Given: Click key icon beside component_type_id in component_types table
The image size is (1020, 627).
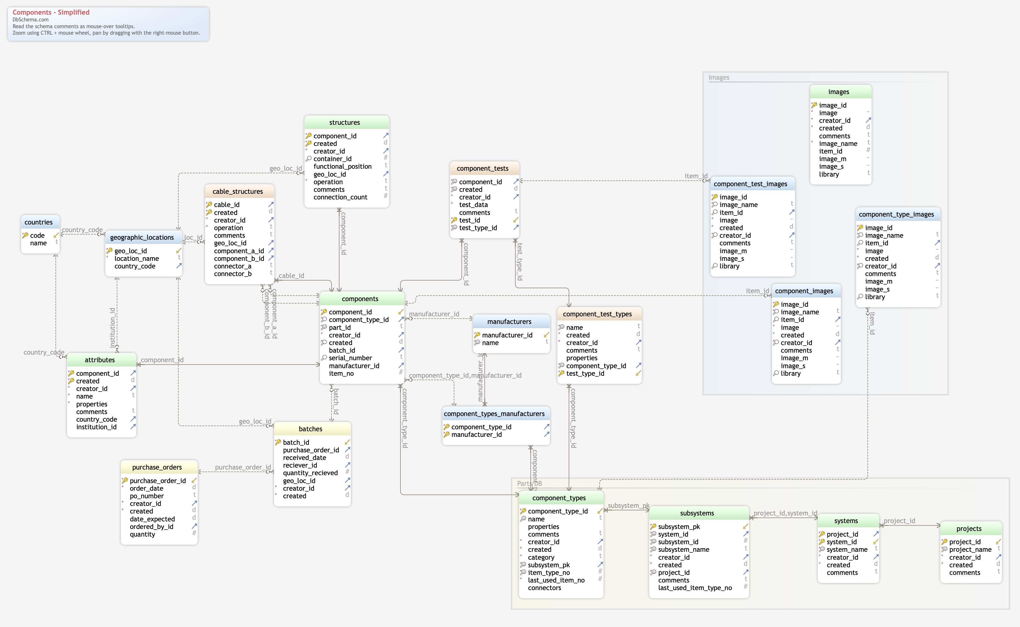Looking at the screenshot, I should pyautogui.click(x=523, y=511).
